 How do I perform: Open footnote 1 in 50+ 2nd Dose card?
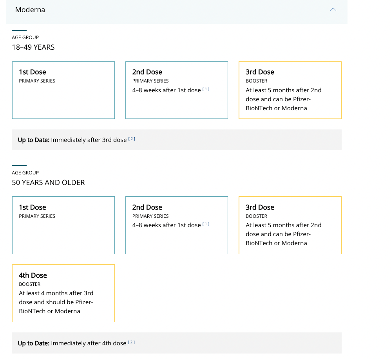tap(206, 224)
